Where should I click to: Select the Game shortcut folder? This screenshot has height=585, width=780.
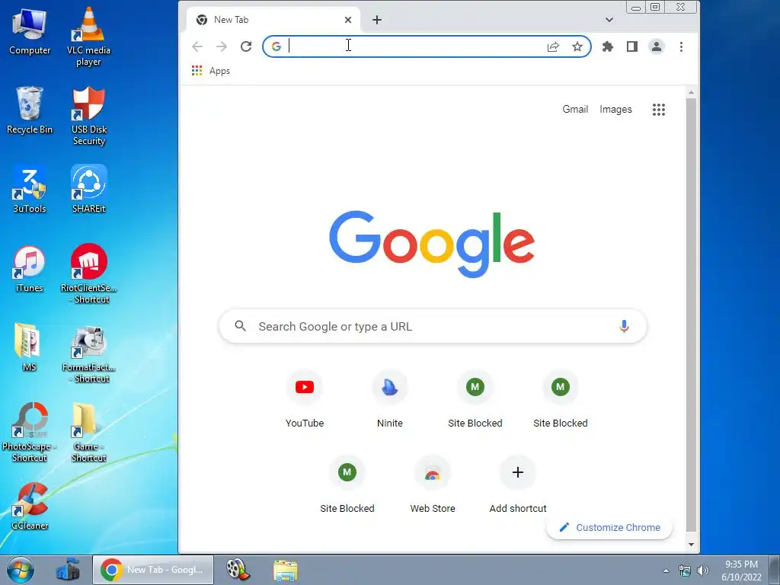click(x=88, y=433)
